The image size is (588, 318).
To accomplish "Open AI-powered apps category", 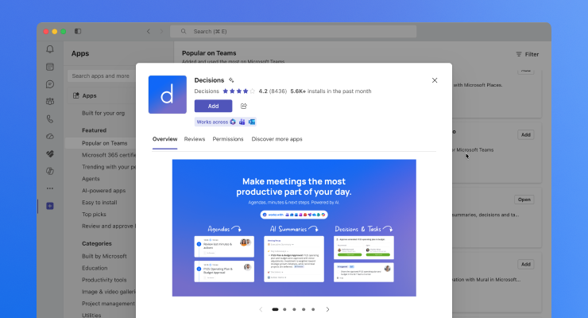I will [104, 191].
